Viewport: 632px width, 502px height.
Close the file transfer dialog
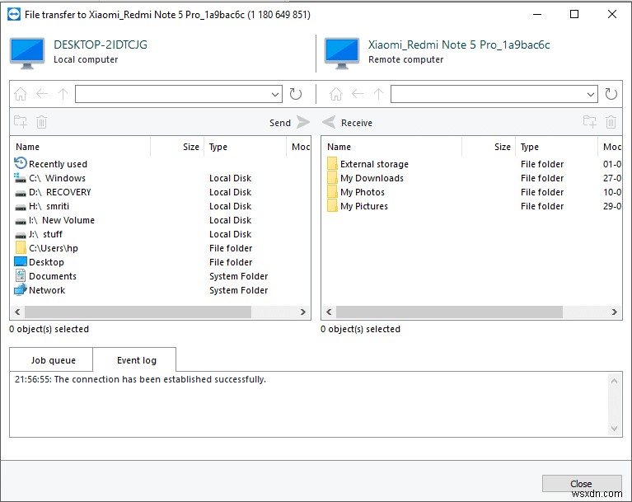coord(582,483)
